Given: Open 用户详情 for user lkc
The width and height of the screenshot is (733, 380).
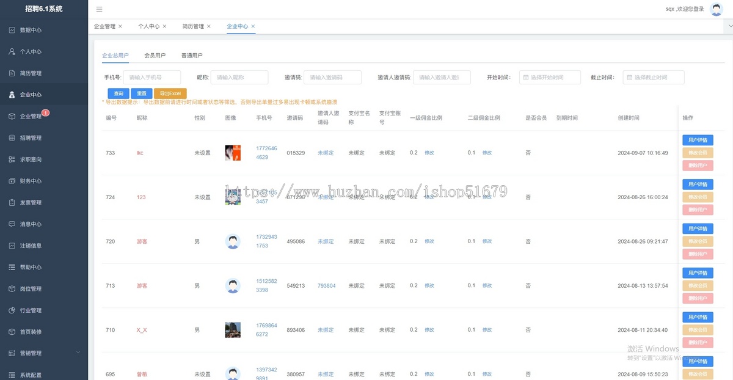Looking at the screenshot, I should tap(698, 141).
